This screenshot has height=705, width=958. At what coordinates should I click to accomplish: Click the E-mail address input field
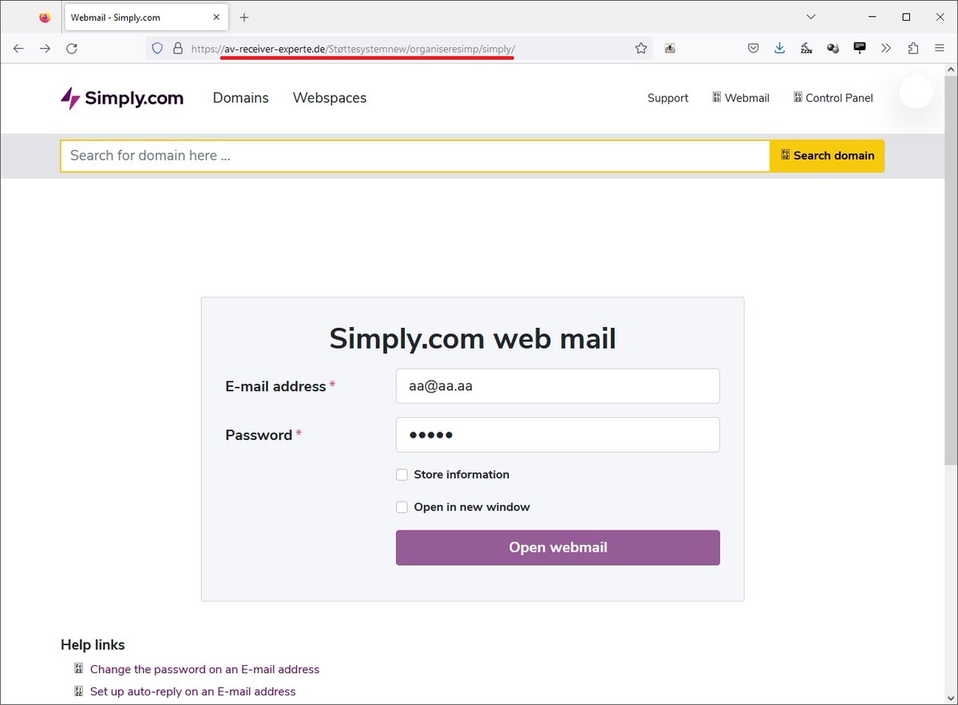tap(558, 386)
